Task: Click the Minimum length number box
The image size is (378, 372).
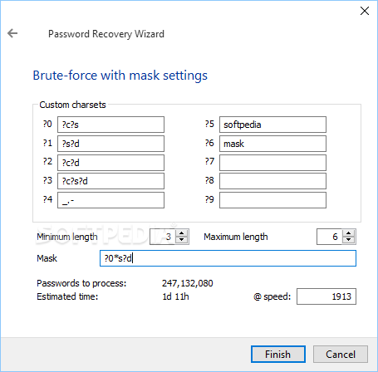Action: 163,237
